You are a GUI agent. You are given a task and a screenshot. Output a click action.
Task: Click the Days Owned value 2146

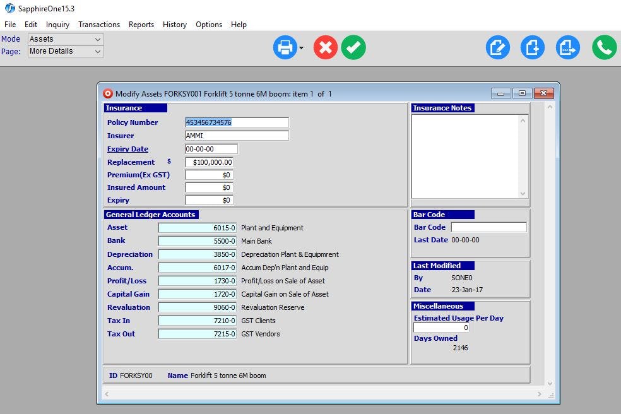[x=460, y=348]
